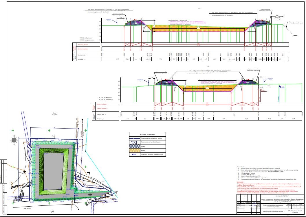Click the orange crosshatch excavation legend sample
Screen dimensions: 306x217
click(135, 150)
